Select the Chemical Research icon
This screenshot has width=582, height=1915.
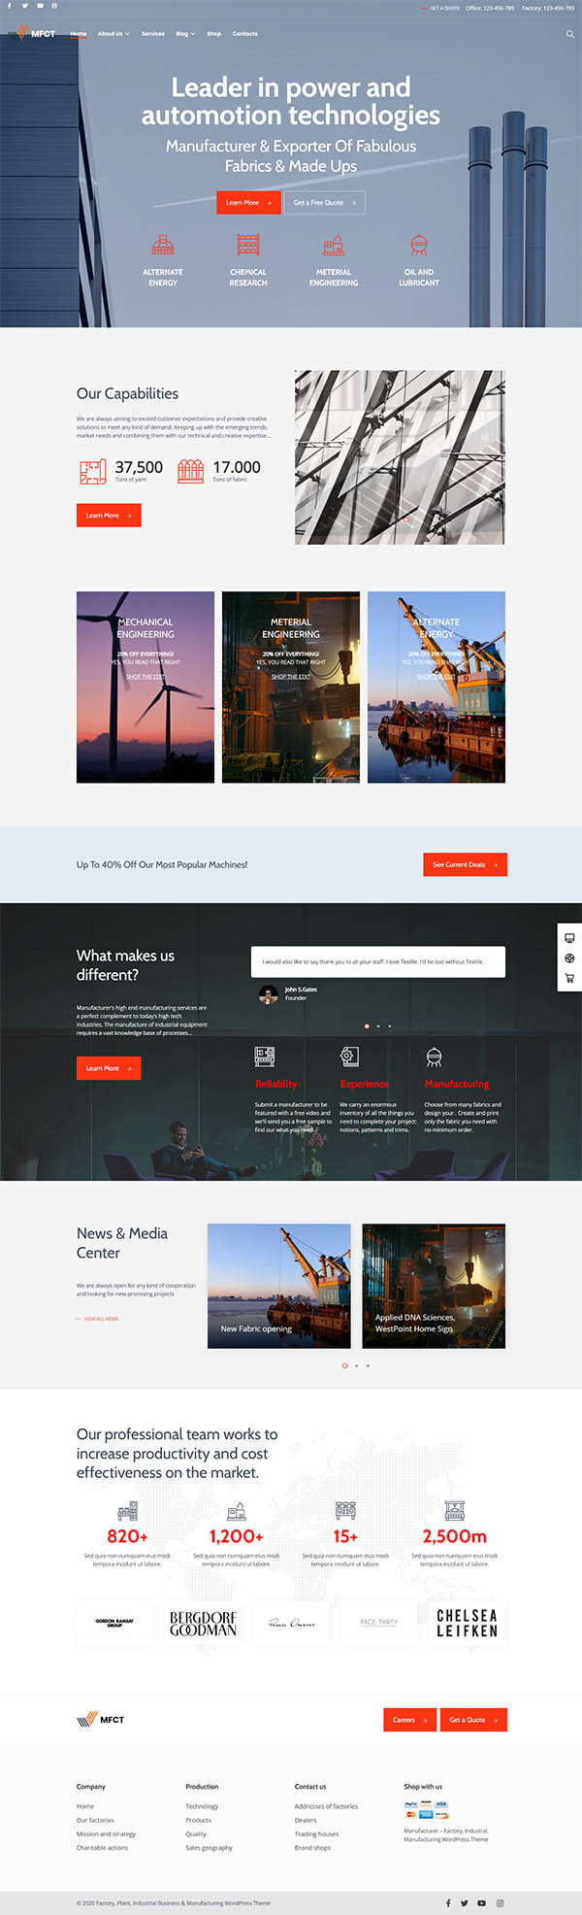(248, 245)
